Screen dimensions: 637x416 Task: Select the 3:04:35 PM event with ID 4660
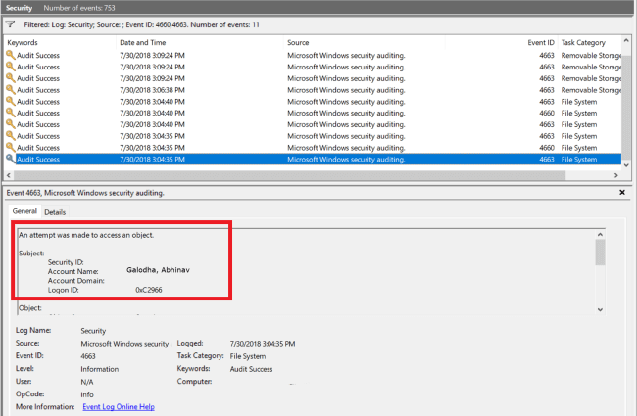313,148
